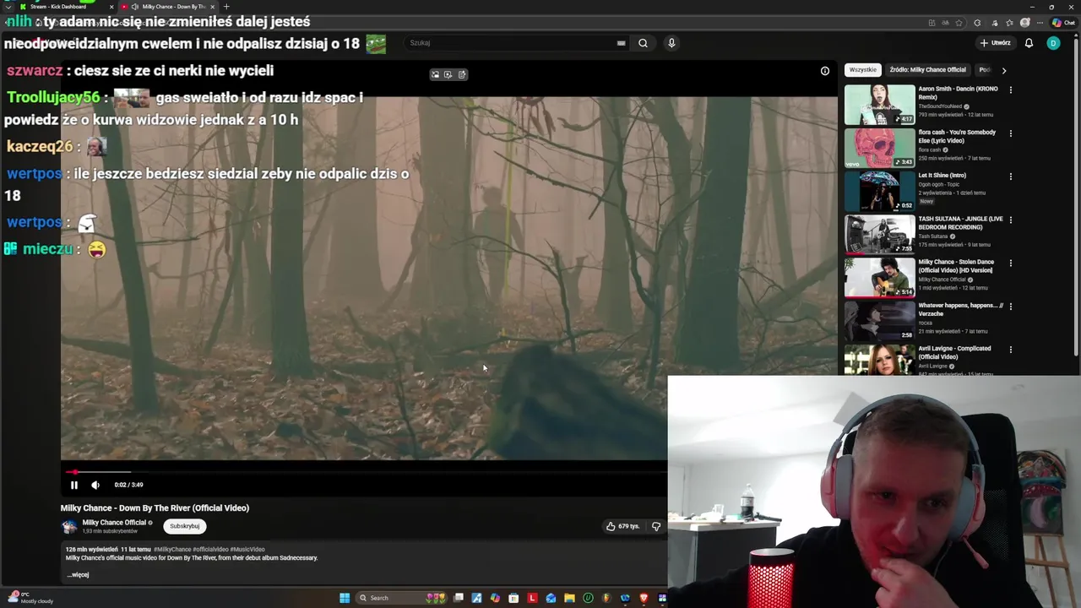Viewport: 1081px width, 608px height.
Task: Open the Copilot Chat button
Action: (x=1063, y=23)
